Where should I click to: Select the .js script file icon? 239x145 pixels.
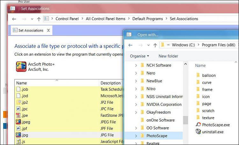click(18, 142)
